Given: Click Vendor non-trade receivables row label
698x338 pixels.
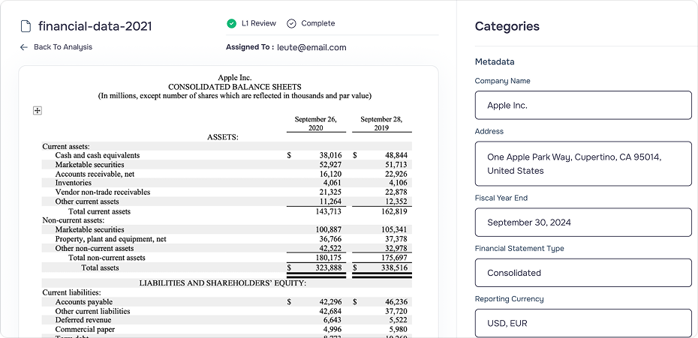Looking at the screenshot, I should coord(103,192).
